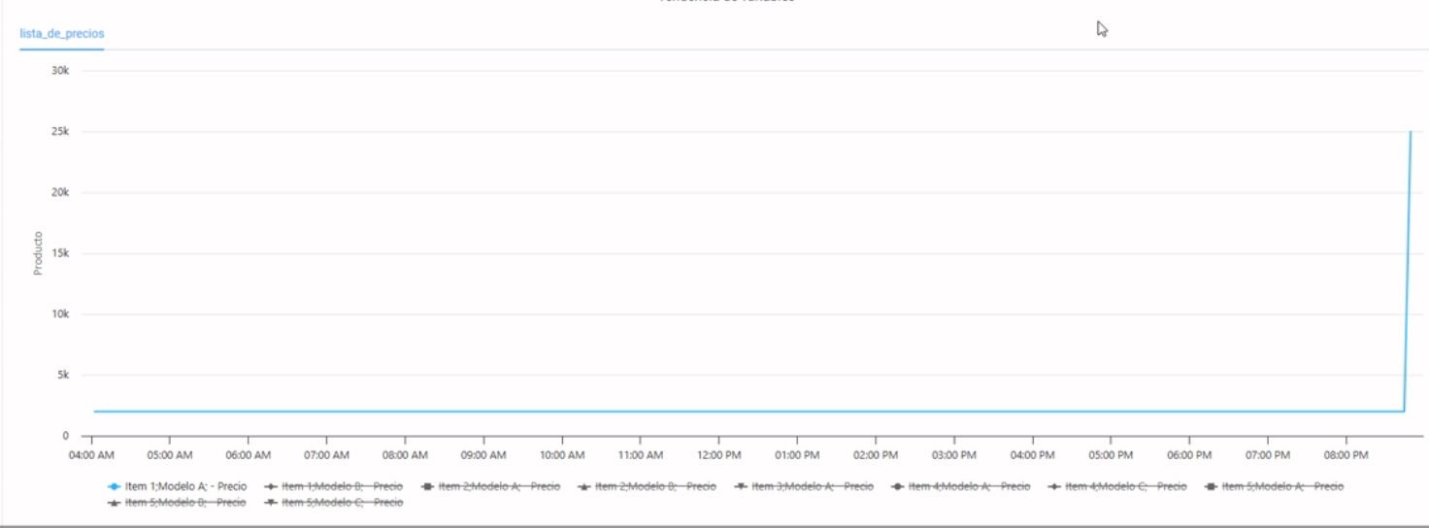Enable legend series Item 5;Modelo C; - Precio
Viewport: 1429px width, 528px height.
coord(333,503)
